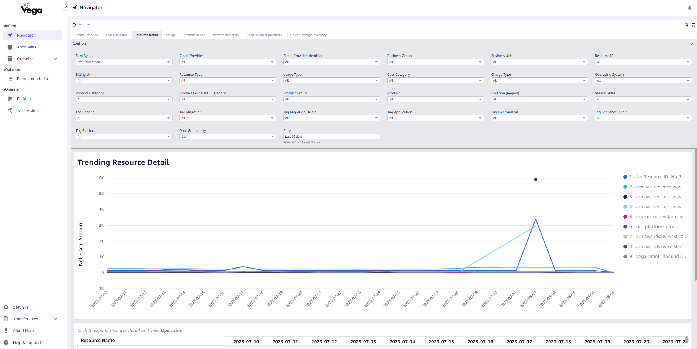
Task: Click the Recommendations list icon
Action: (10, 79)
